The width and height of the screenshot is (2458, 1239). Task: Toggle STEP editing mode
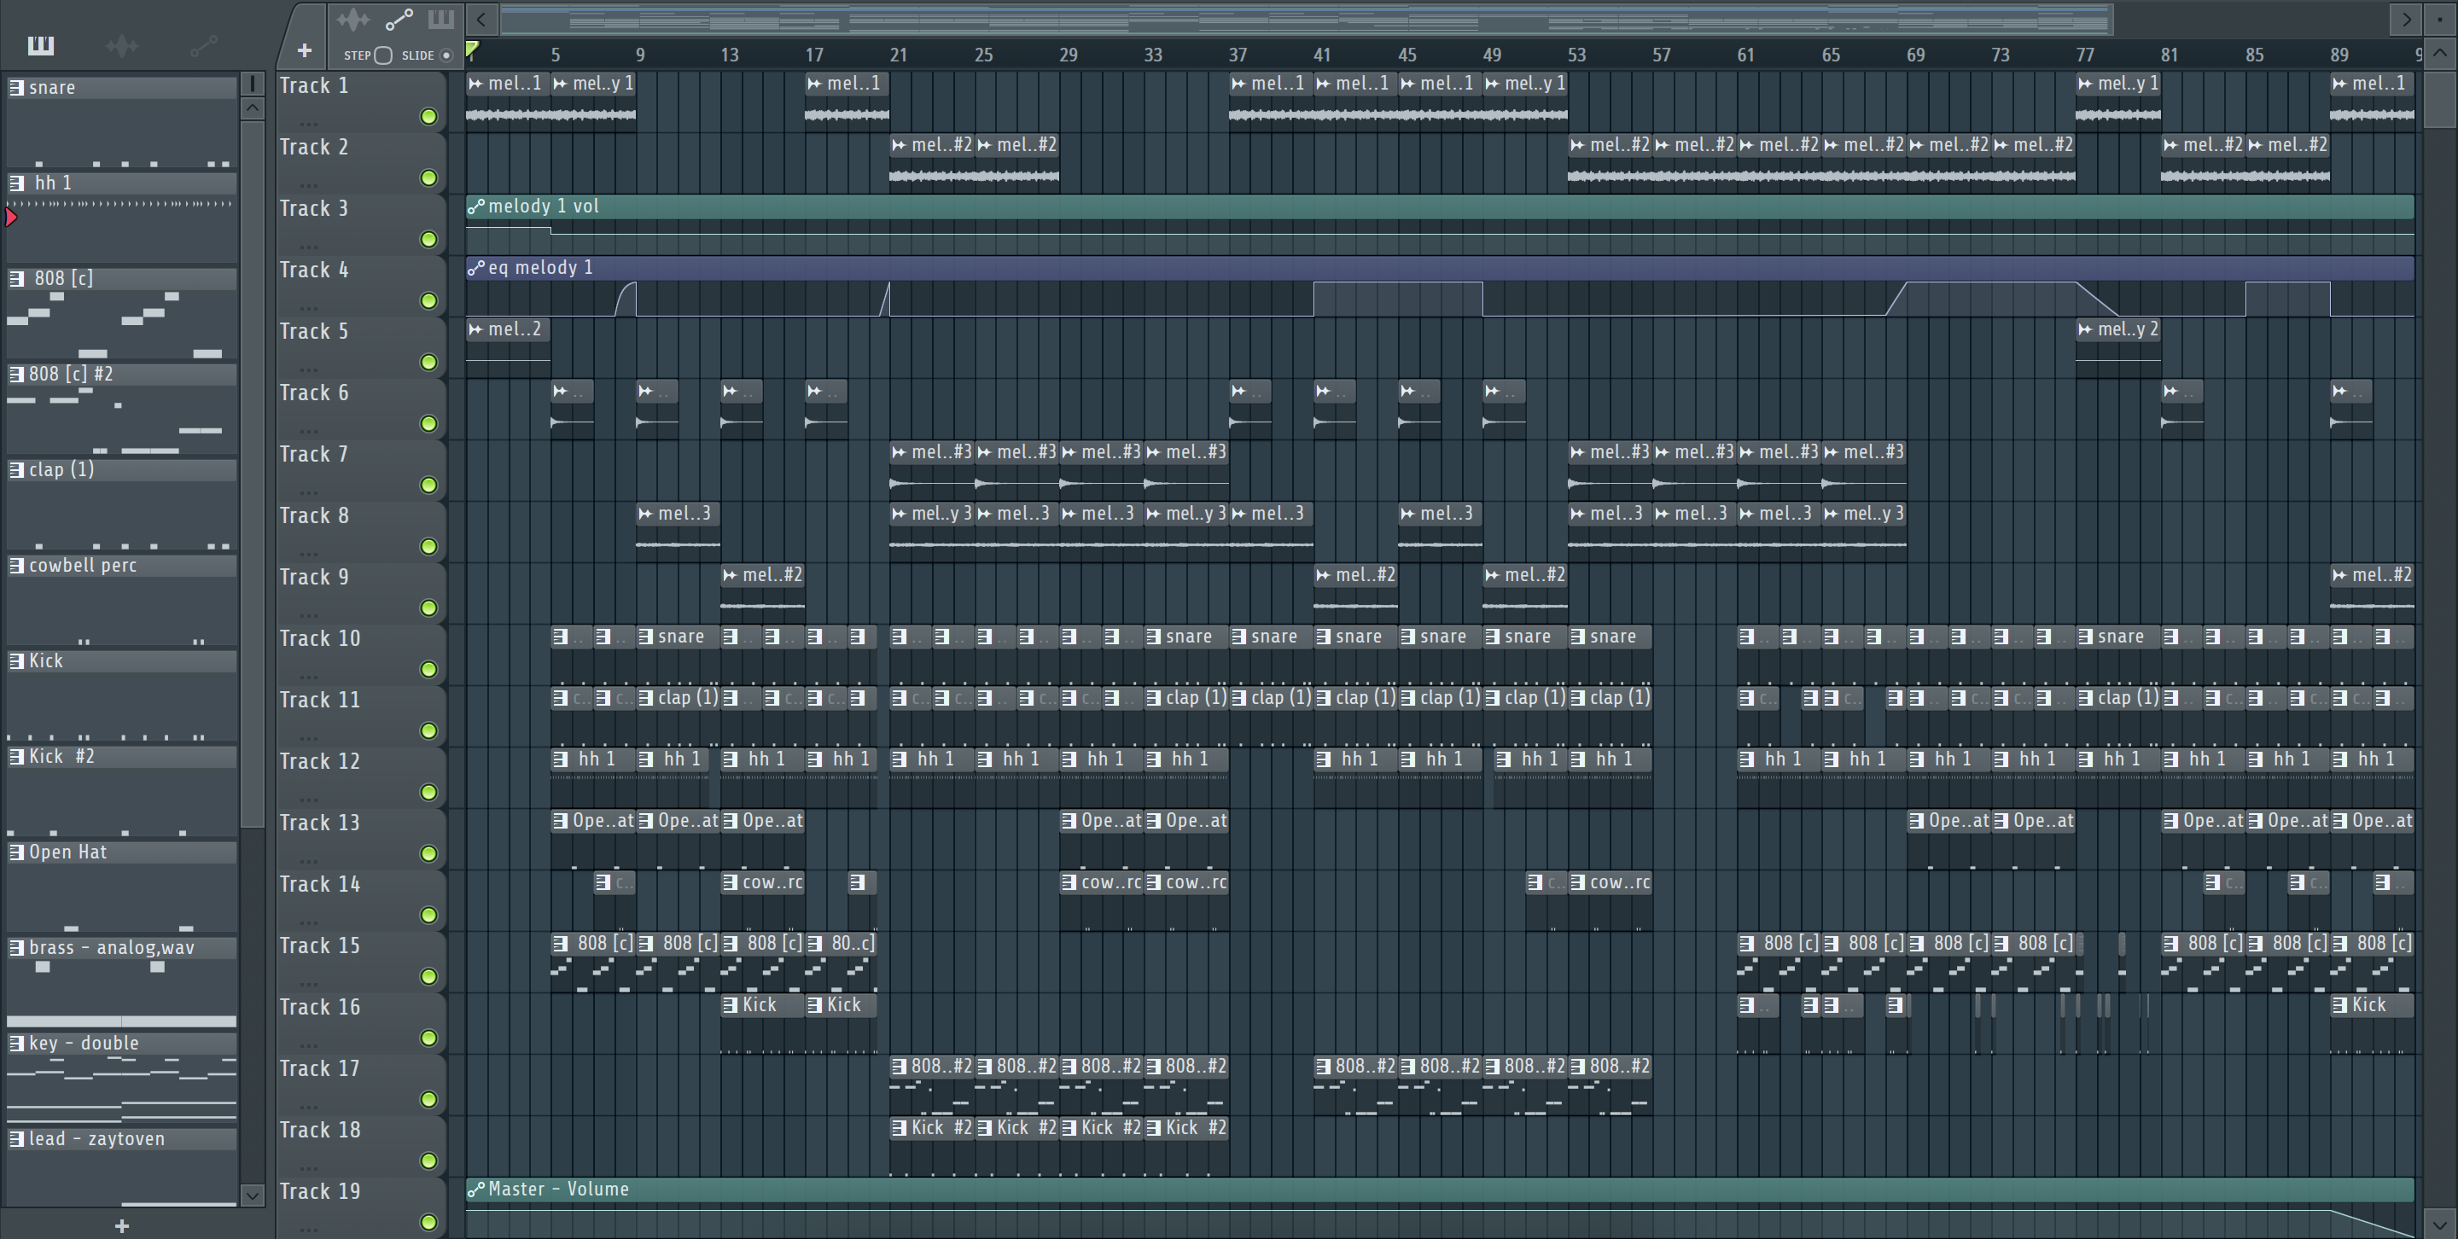382,55
